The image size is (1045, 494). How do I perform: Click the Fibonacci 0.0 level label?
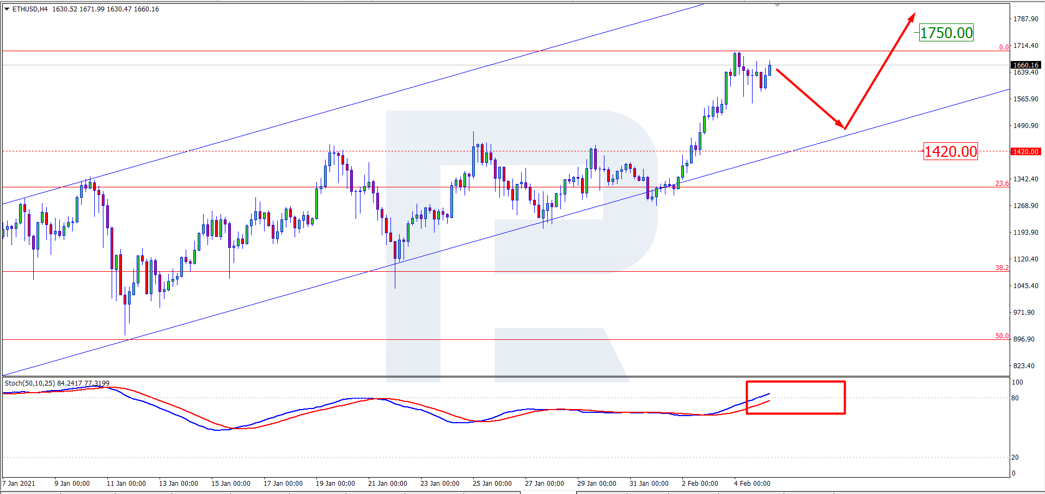point(1004,47)
